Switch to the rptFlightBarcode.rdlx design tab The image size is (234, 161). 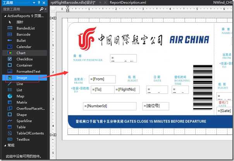pos(73,3)
